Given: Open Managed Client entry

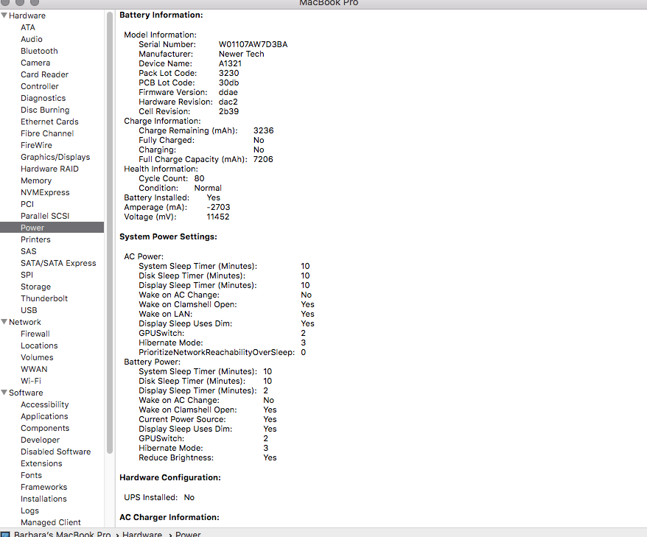Looking at the screenshot, I should (x=51, y=522).
